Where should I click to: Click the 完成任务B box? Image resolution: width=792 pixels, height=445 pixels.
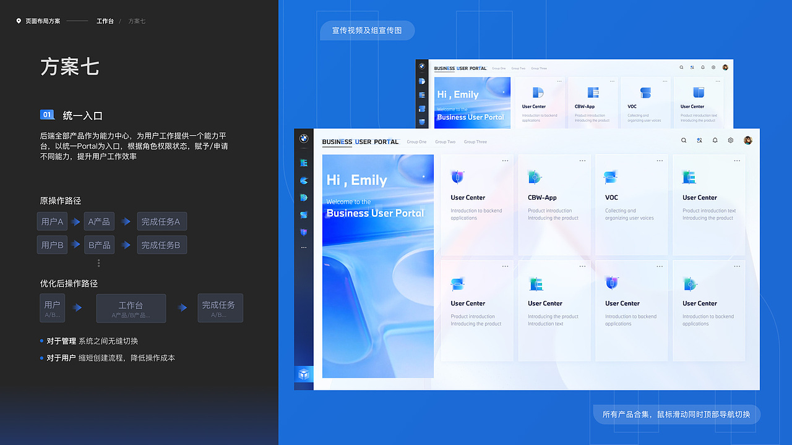pyautogui.click(x=162, y=245)
